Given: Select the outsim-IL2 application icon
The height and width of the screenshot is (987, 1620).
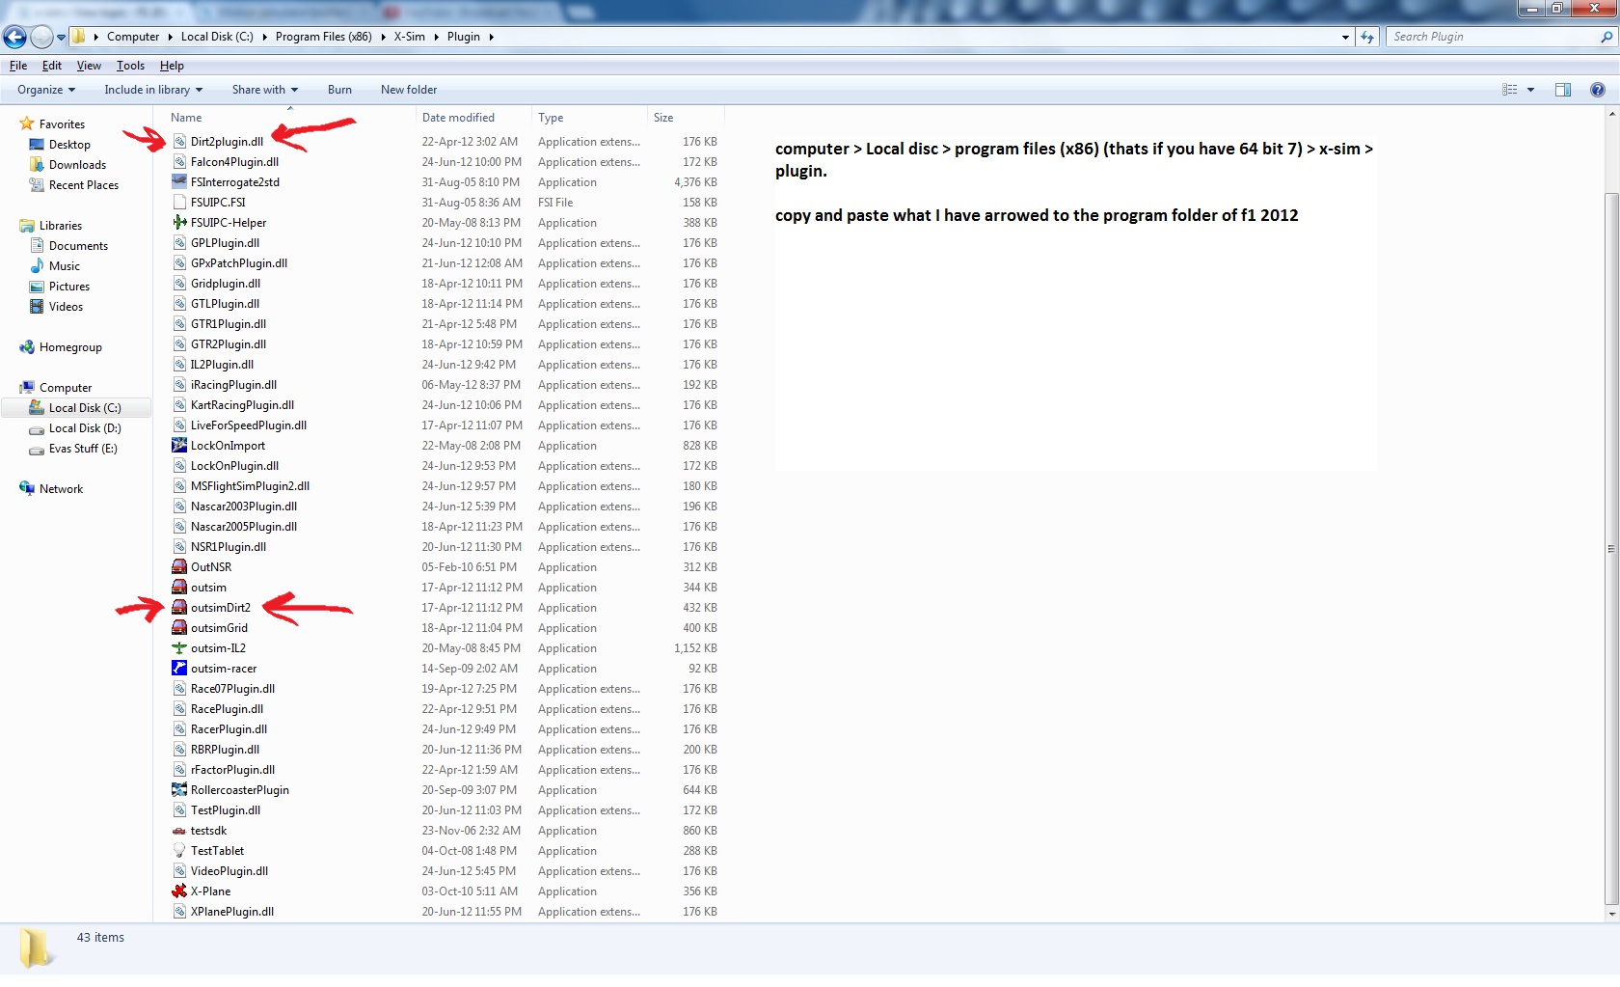Looking at the screenshot, I should (179, 648).
